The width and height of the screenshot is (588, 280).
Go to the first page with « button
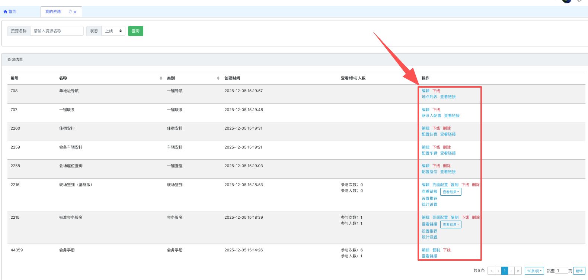[491, 271]
